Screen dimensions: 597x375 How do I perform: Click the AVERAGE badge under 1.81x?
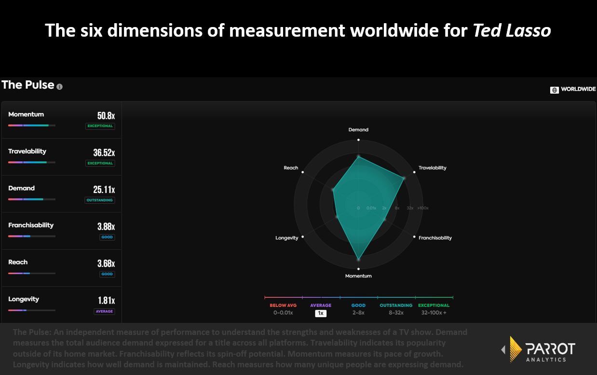[x=105, y=311]
